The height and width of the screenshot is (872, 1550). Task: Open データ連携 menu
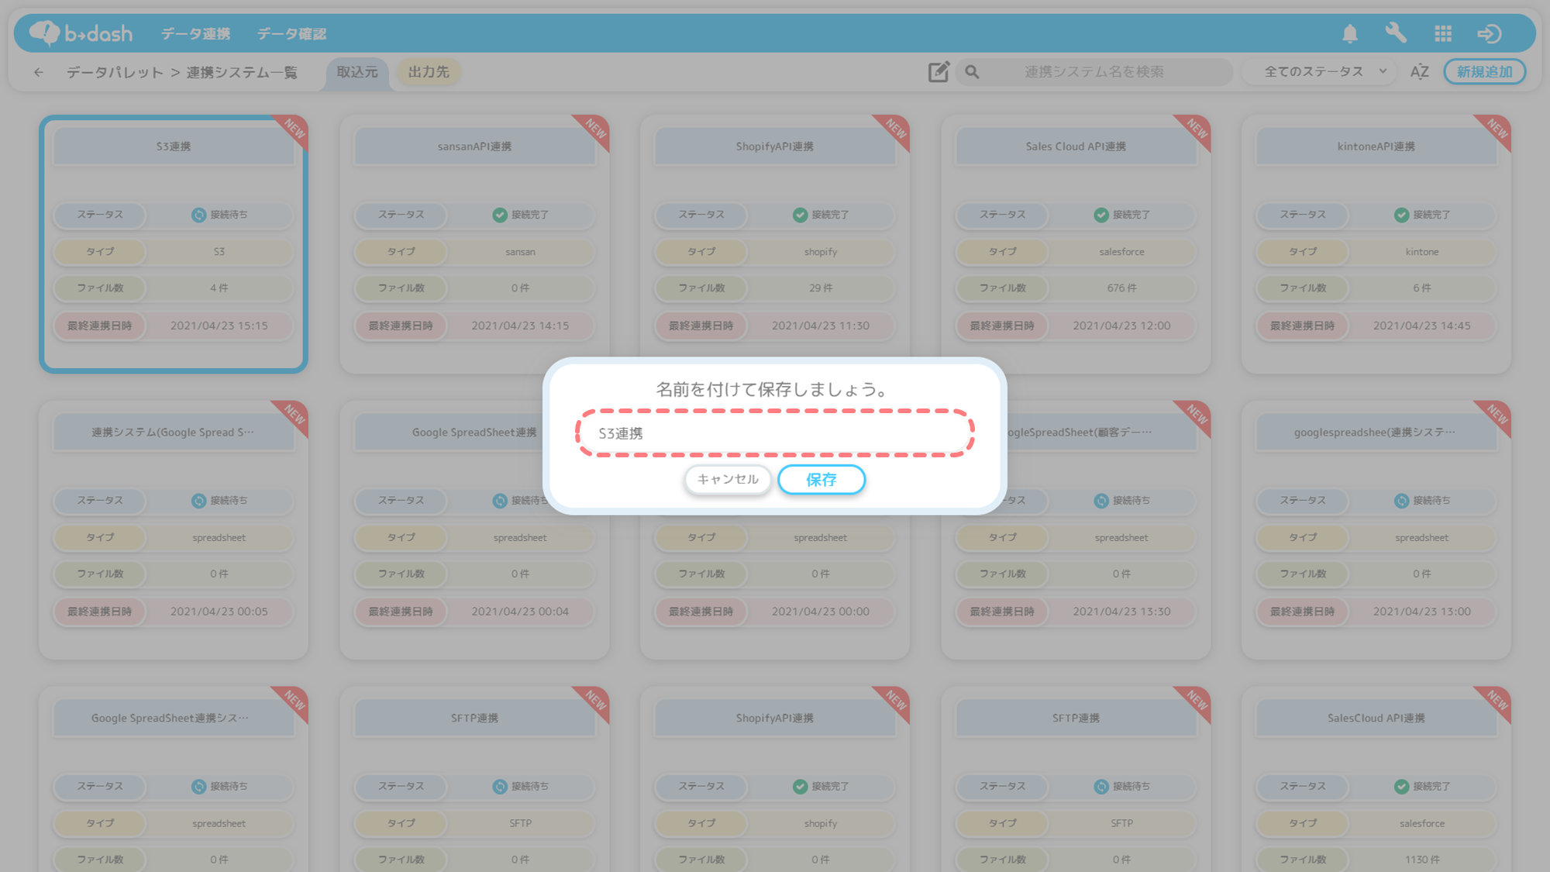[x=195, y=33]
